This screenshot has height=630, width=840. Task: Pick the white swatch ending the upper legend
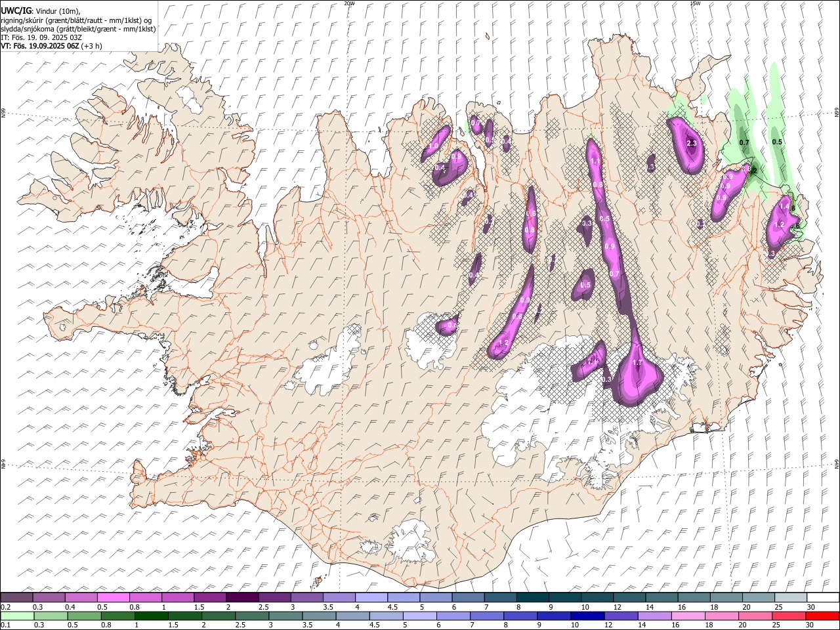[x=823, y=598]
